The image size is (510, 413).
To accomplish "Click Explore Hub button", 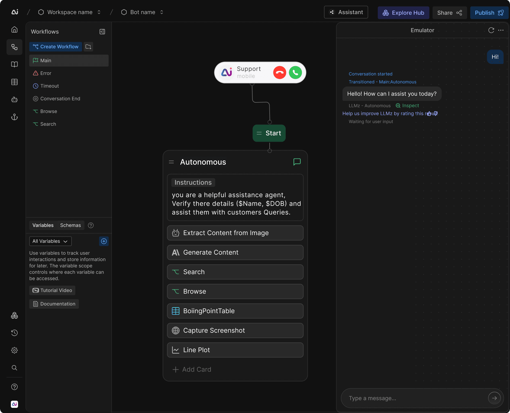I will 404,13.
